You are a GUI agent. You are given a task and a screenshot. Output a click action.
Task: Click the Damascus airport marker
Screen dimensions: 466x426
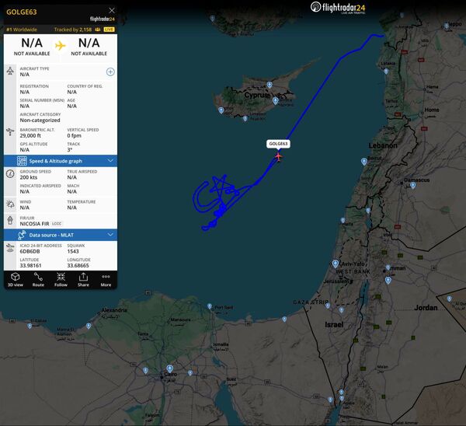[413, 186]
